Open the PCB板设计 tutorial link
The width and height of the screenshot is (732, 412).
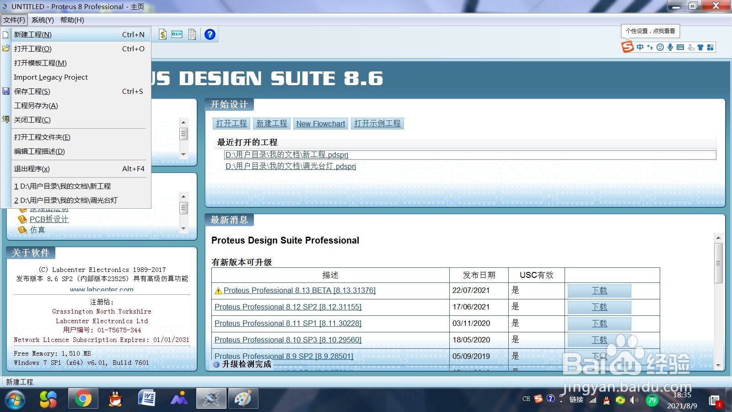point(49,219)
